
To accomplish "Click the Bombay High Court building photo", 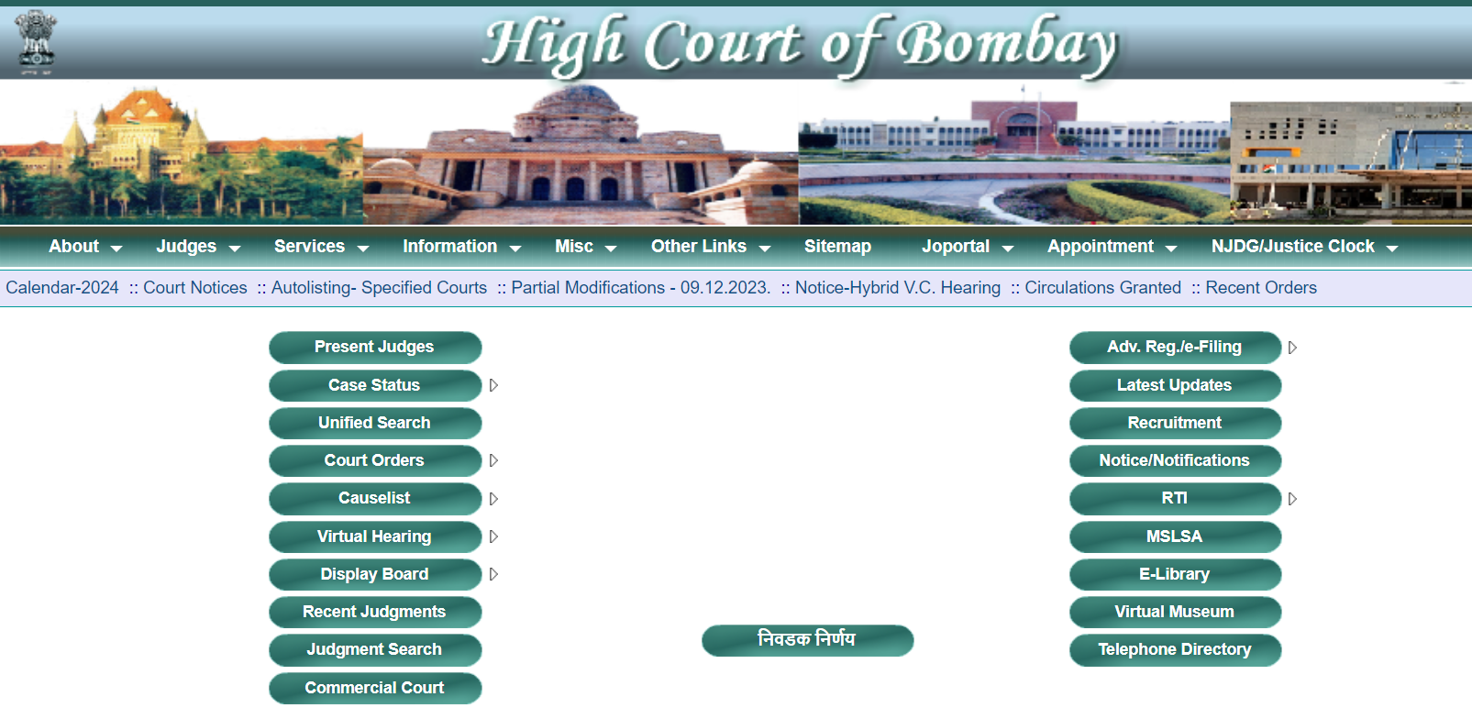I will (x=181, y=154).
